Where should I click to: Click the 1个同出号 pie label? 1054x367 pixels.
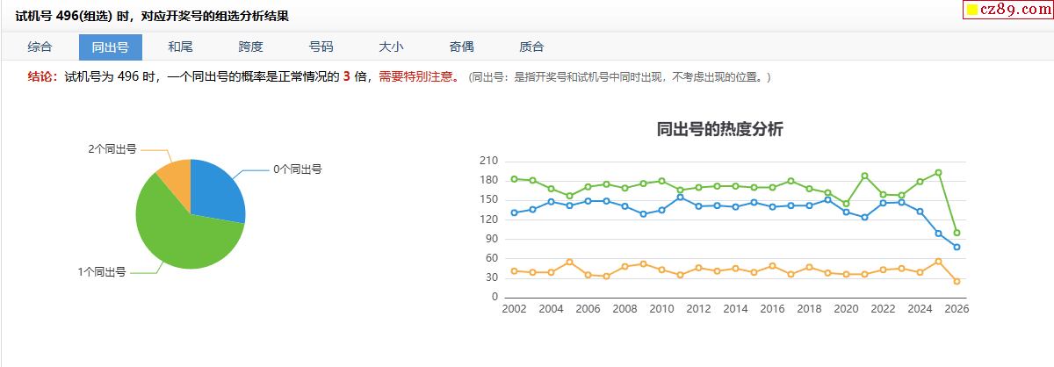[102, 272]
